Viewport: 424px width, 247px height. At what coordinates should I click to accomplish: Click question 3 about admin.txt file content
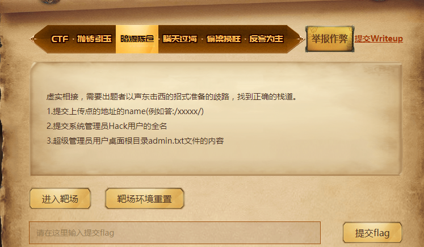135,141
